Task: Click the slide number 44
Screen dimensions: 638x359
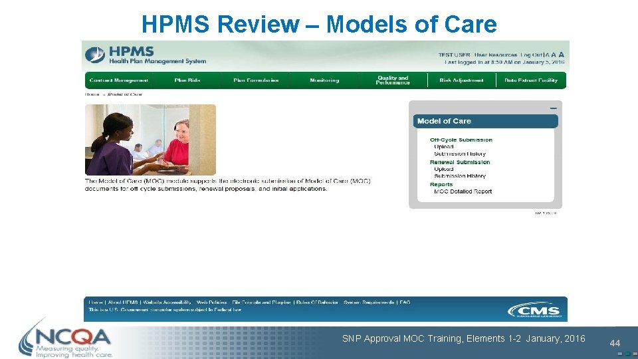Action: click(614, 344)
